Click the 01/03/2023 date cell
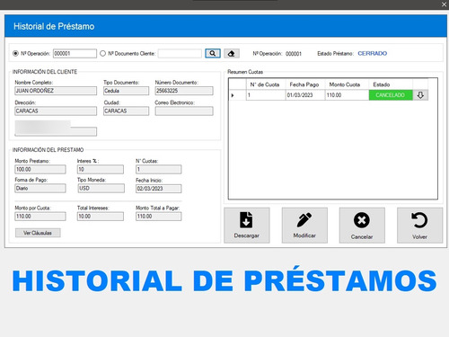The width and height of the screenshot is (449, 337). tap(305, 95)
